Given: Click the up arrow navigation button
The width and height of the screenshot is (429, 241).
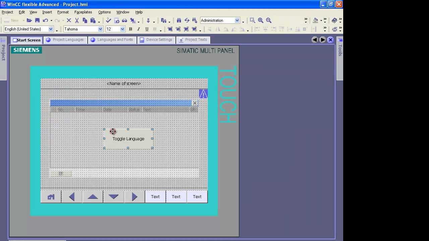Looking at the screenshot, I should [x=93, y=197].
